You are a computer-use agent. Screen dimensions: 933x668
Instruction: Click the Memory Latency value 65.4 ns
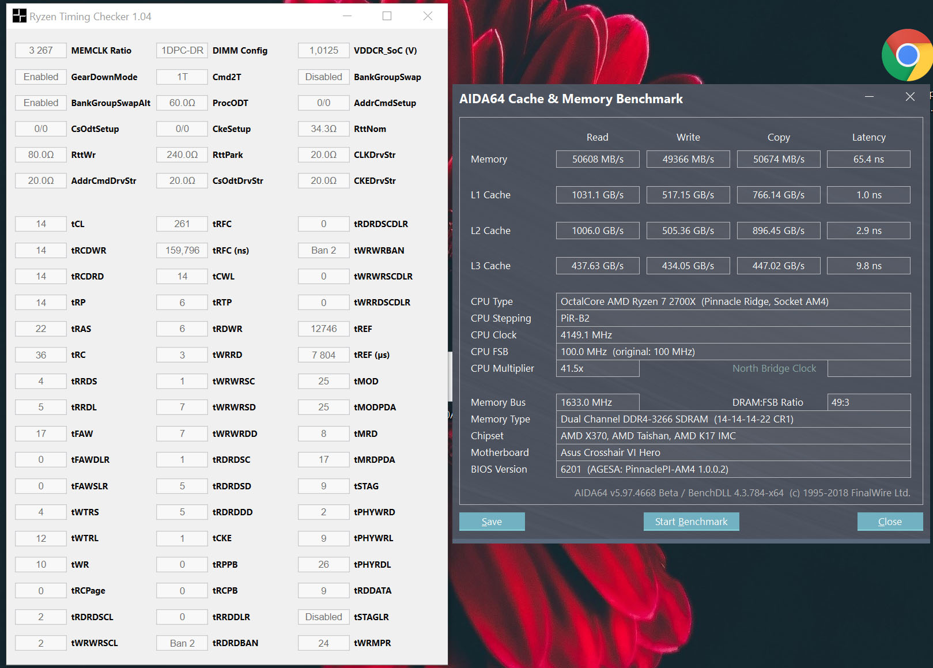[x=869, y=159]
